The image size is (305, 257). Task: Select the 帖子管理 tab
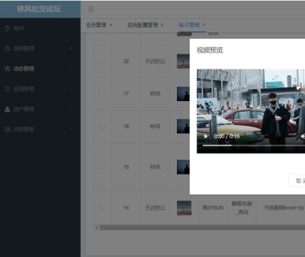[x=189, y=25]
